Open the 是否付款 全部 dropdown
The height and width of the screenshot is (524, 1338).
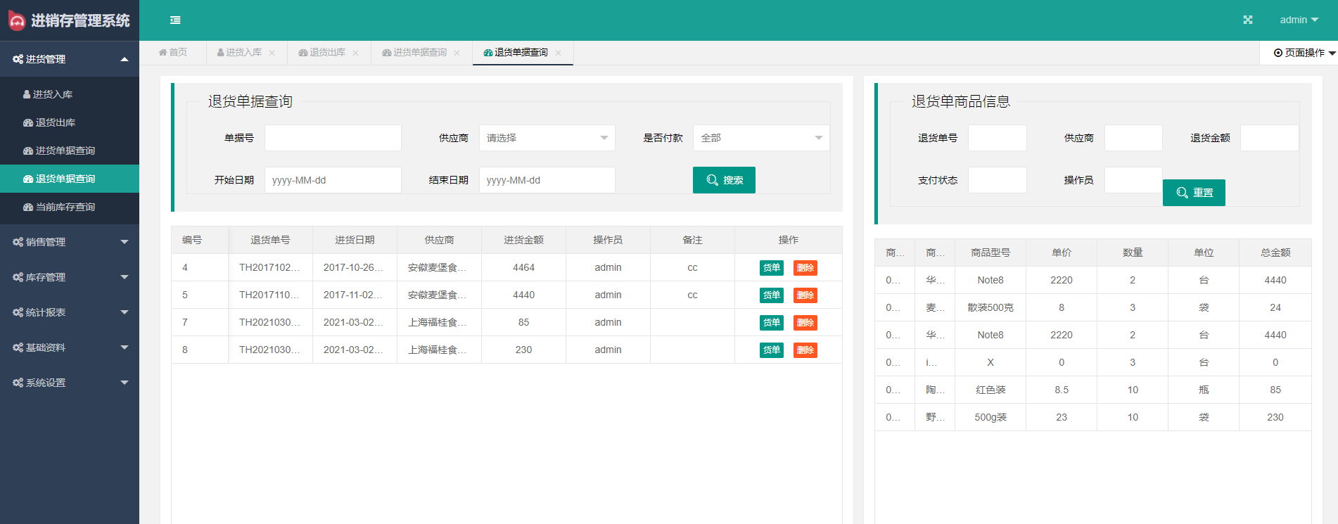coord(761,138)
